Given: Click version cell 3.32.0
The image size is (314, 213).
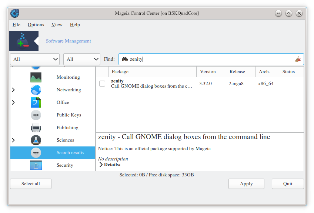Looking at the screenshot, I should [x=206, y=84].
